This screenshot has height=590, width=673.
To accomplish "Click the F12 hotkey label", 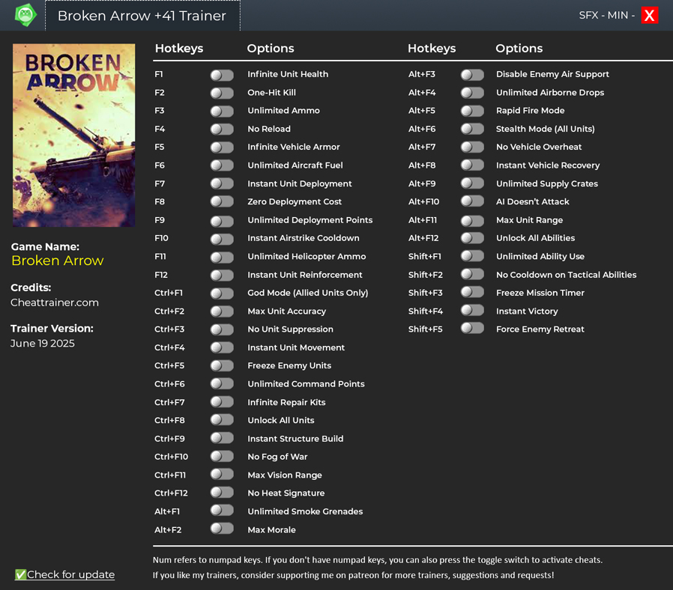I will pyautogui.click(x=161, y=275).
